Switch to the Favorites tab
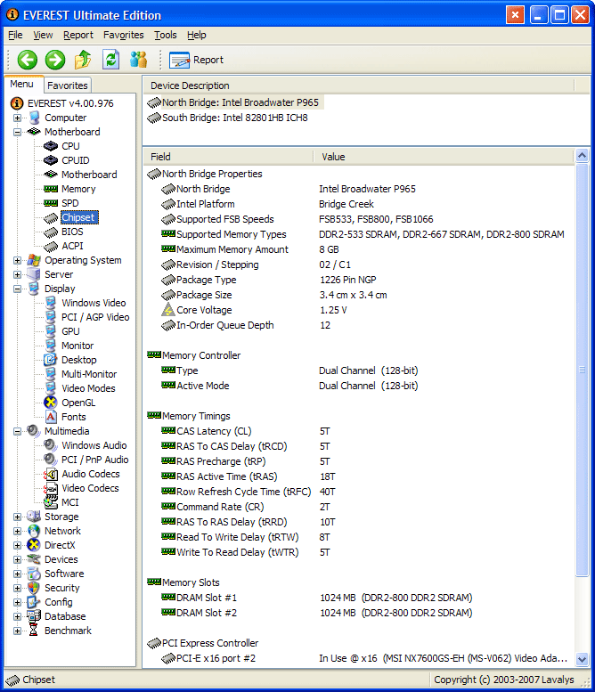Screen dimensions: 595x692 click(x=68, y=85)
